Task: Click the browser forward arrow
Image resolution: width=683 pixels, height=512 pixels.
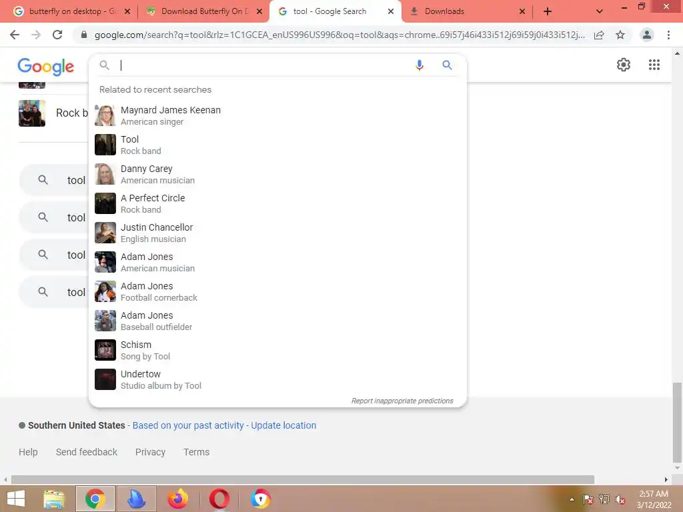Action: coord(36,35)
